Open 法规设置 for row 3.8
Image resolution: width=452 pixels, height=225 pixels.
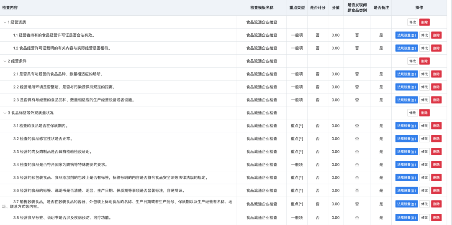(406, 217)
